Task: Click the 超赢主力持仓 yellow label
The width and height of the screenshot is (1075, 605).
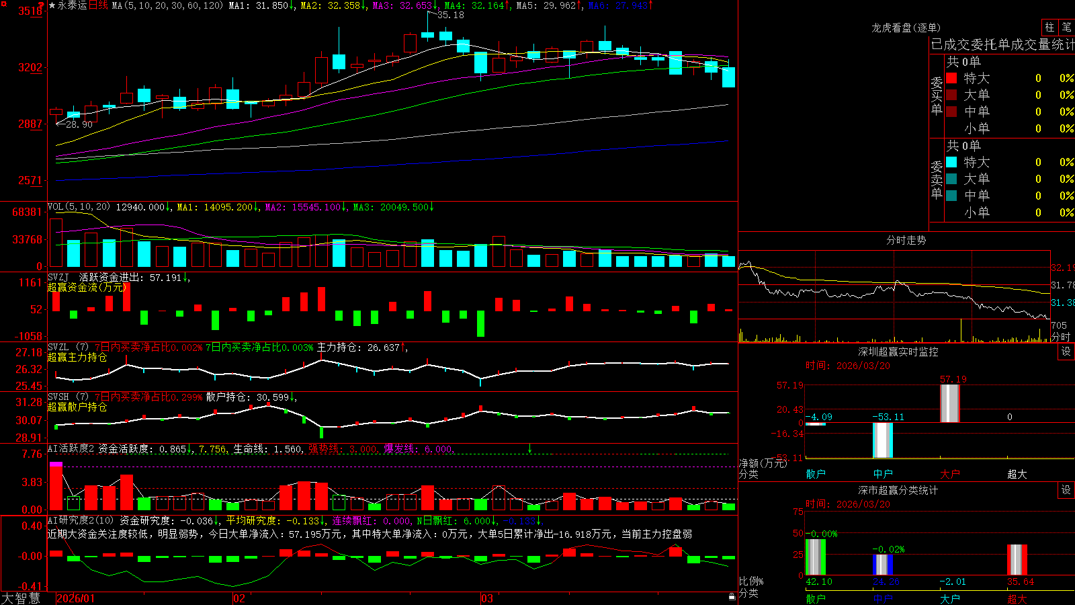Action: (77, 357)
